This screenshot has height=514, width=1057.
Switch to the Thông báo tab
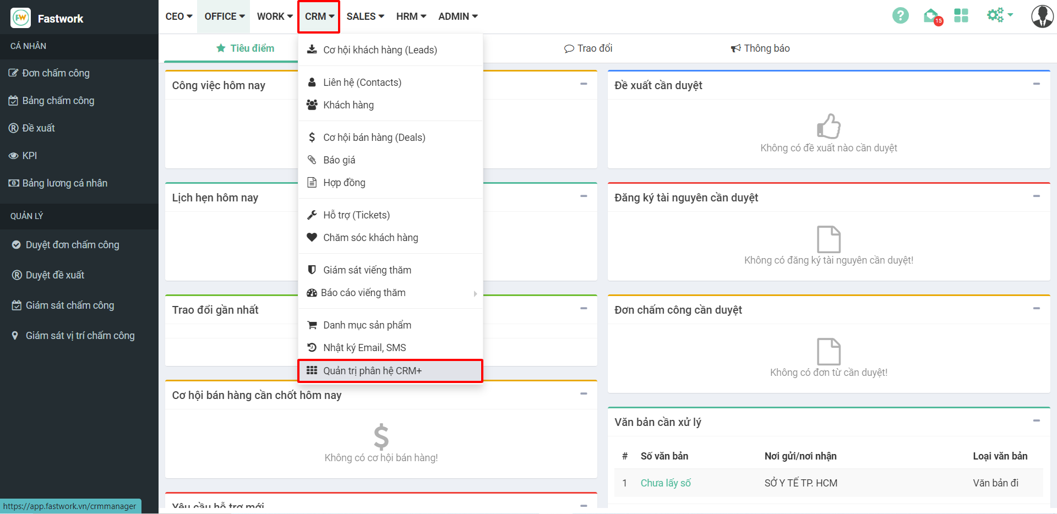coord(760,48)
